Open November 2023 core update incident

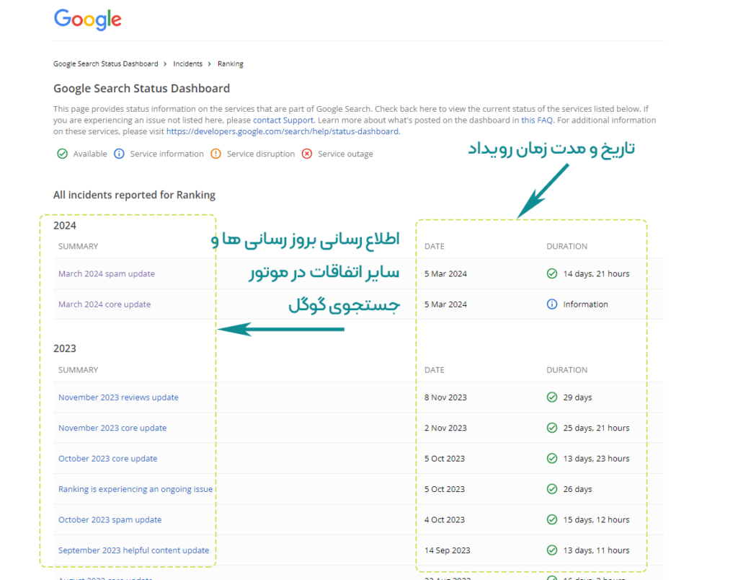pos(112,428)
